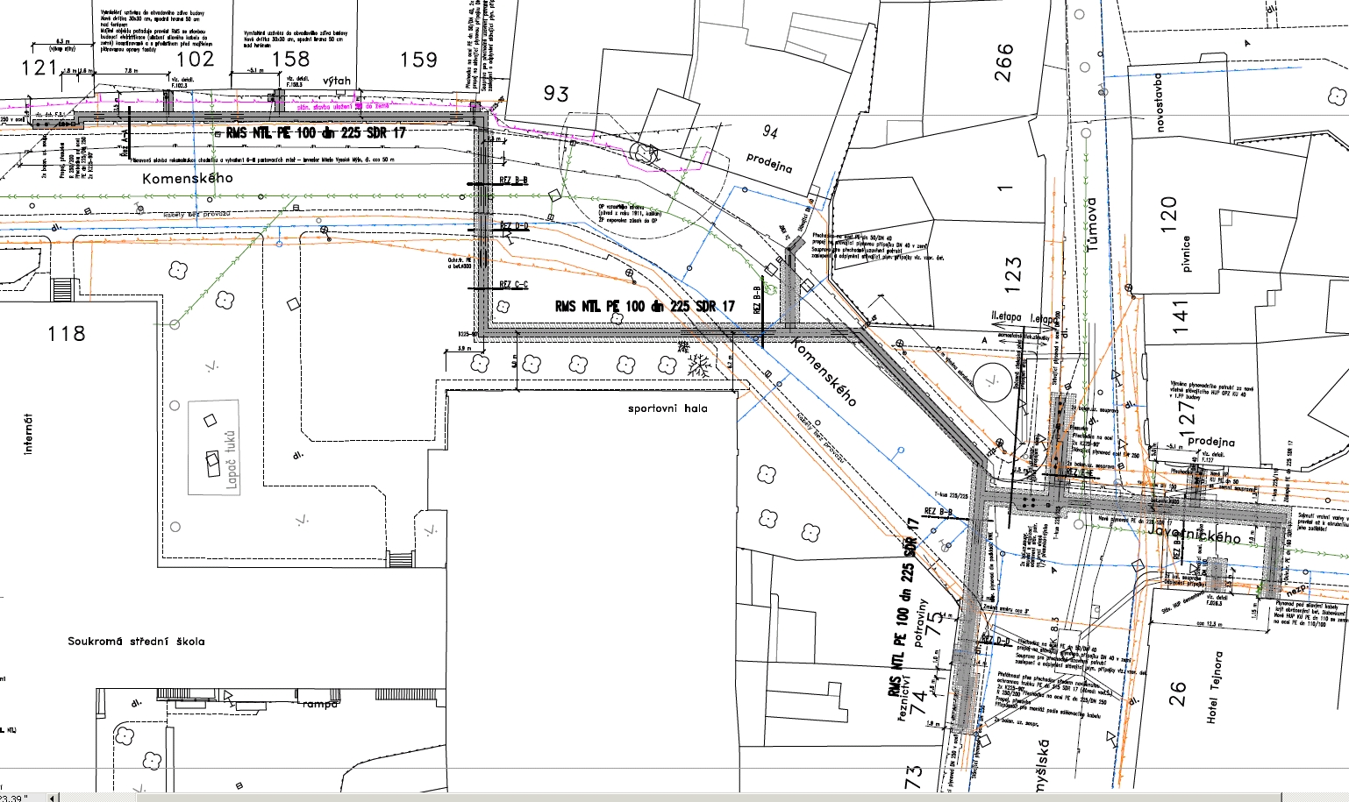The height and width of the screenshot is (802, 1349).
Task: Click the 'Soukromá střední škola' label
Action: click(x=136, y=641)
